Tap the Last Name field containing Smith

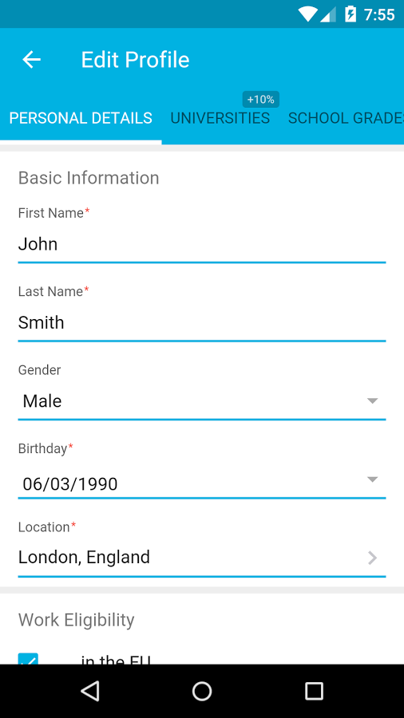pyautogui.click(x=202, y=323)
